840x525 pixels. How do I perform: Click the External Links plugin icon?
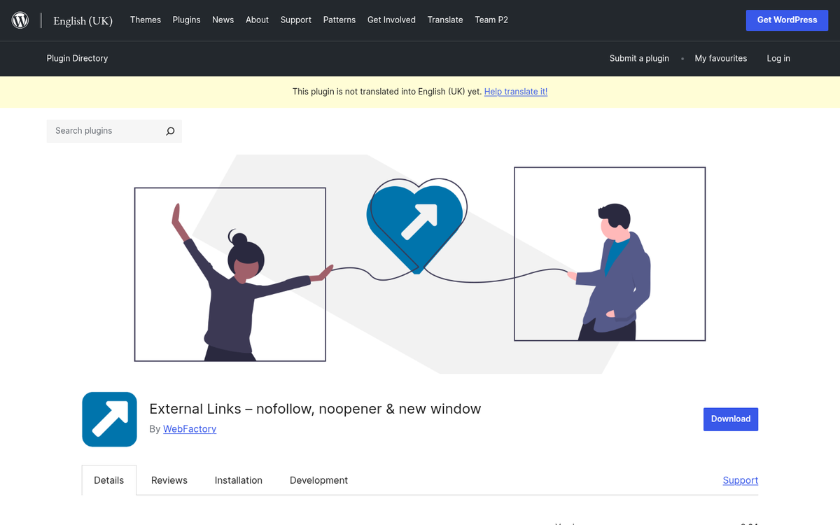(109, 419)
